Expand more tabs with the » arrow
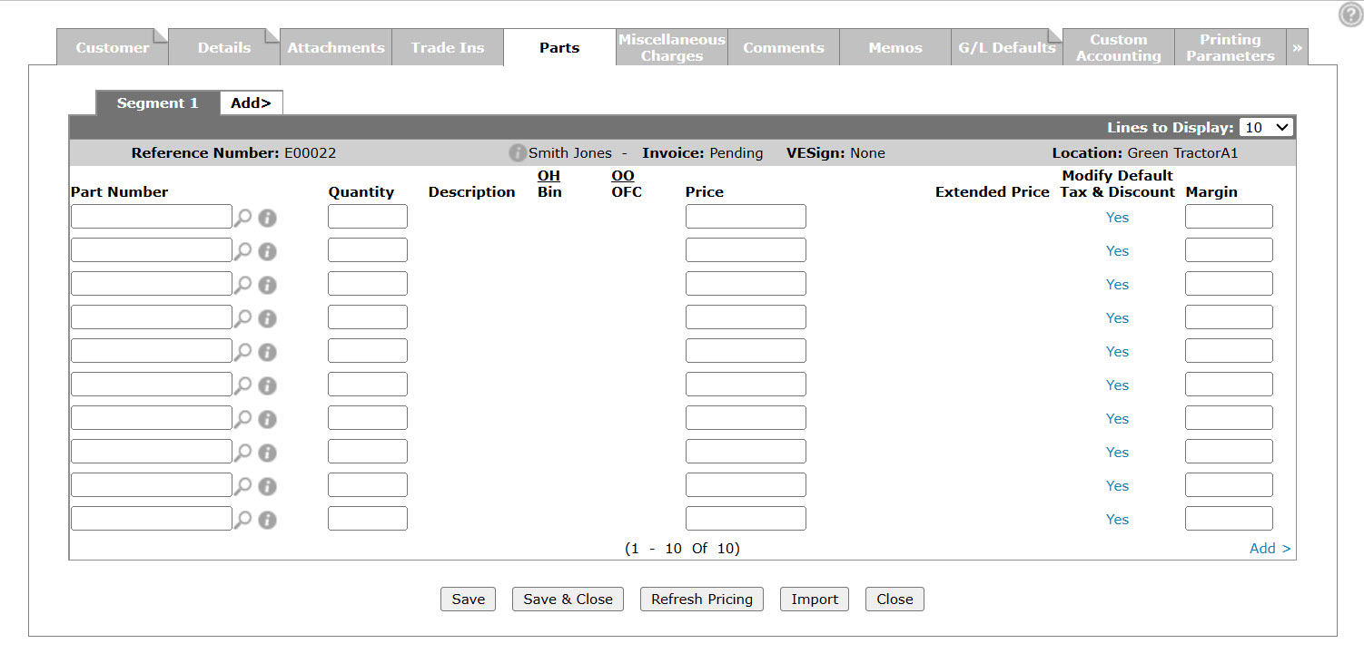This screenshot has height=663, width=1364. (x=1297, y=47)
